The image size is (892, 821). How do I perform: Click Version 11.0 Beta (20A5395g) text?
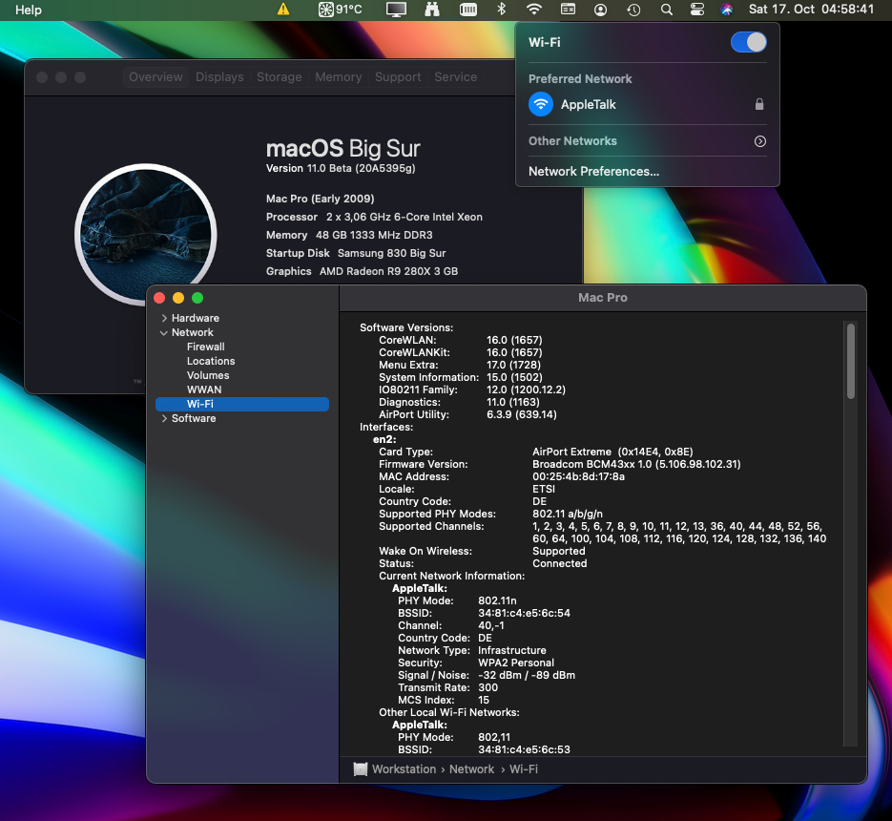(341, 169)
